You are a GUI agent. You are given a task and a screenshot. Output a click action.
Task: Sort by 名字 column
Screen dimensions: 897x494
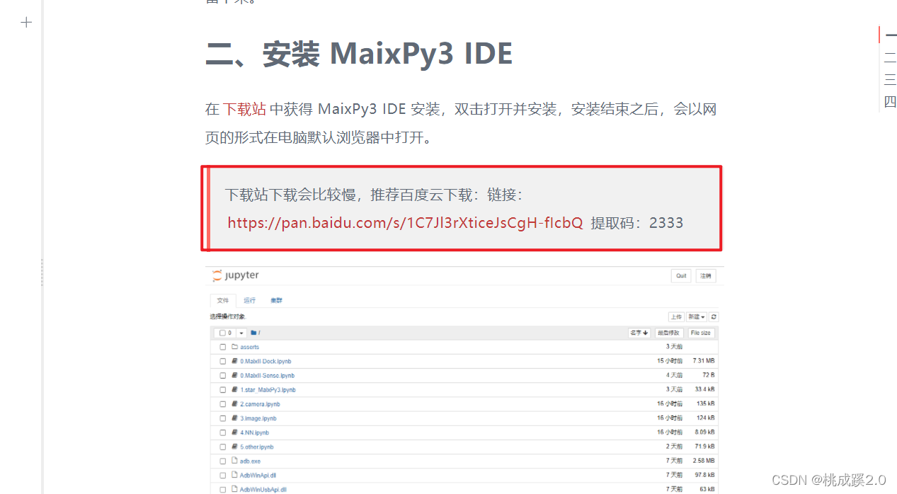[x=639, y=333]
